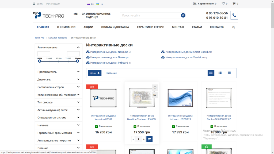Open the МОНТАЖ menu item
Image resolution: width=274 pixels, height=154 pixels.
[178, 27]
